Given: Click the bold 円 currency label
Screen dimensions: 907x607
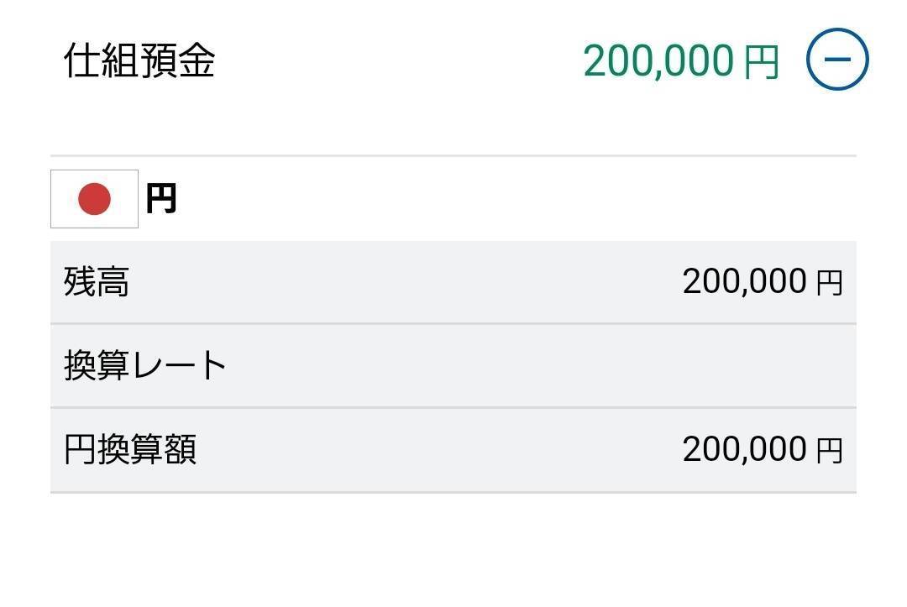Looking at the screenshot, I should (160, 198).
